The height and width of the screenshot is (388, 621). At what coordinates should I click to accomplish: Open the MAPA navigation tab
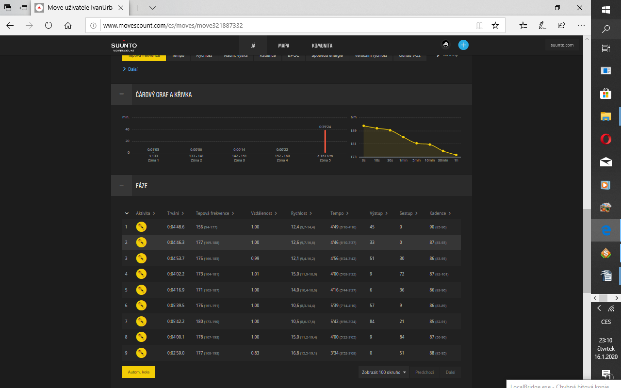coord(284,46)
